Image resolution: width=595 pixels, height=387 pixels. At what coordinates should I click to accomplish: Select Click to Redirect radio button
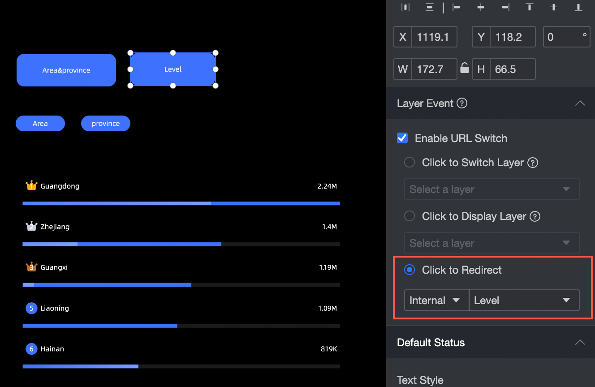click(x=410, y=270)
